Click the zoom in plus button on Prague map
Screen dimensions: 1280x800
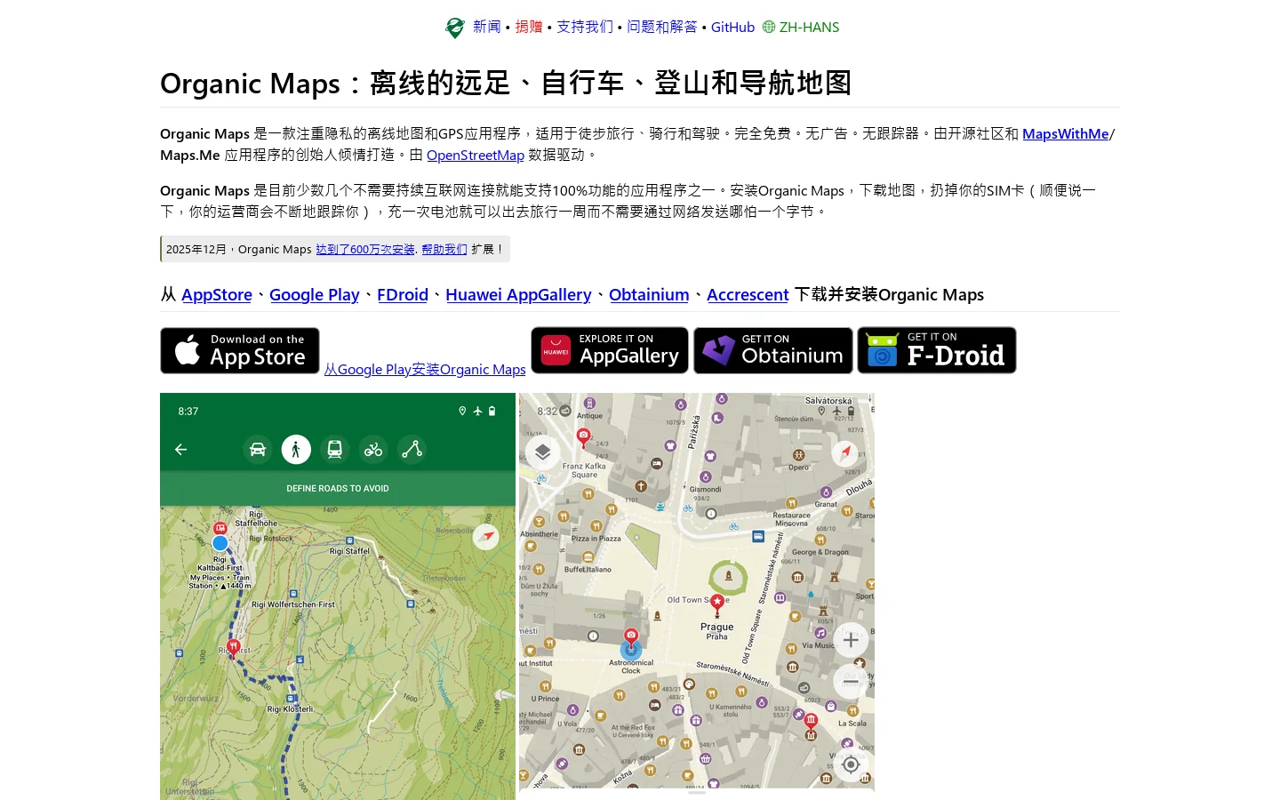pos(851,640)
